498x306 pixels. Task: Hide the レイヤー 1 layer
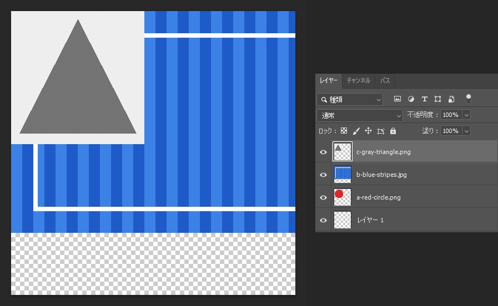tap(323, 220)
